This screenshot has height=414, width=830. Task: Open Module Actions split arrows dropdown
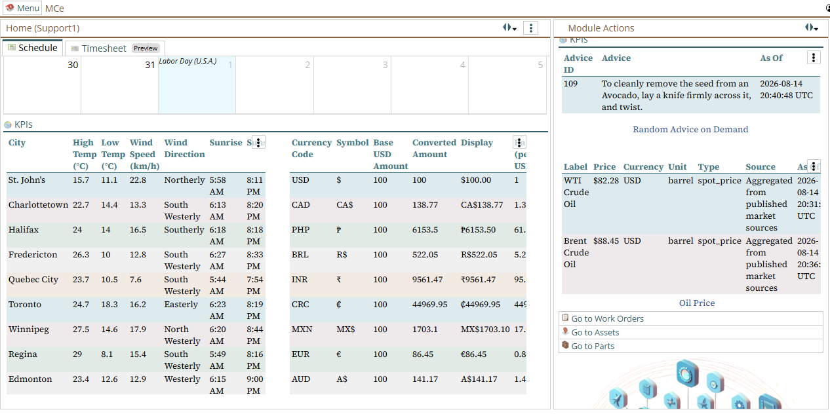[812, 28]
